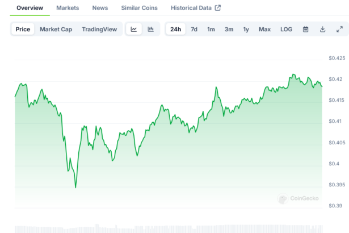Open the Overview tab
This screenshot has width=349, height=233.
(30, 8)
